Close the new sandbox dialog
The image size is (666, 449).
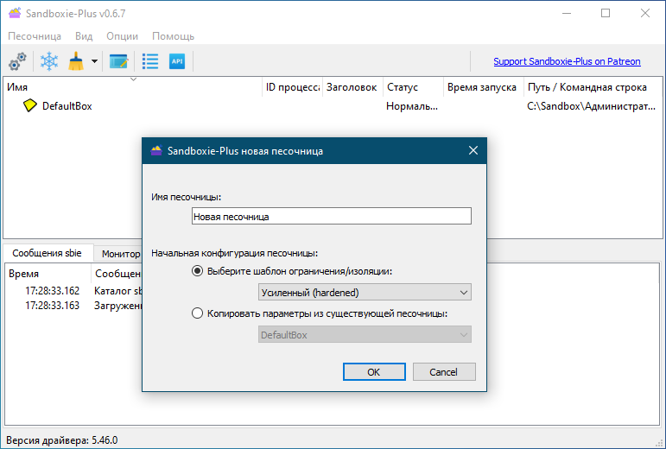473,150
